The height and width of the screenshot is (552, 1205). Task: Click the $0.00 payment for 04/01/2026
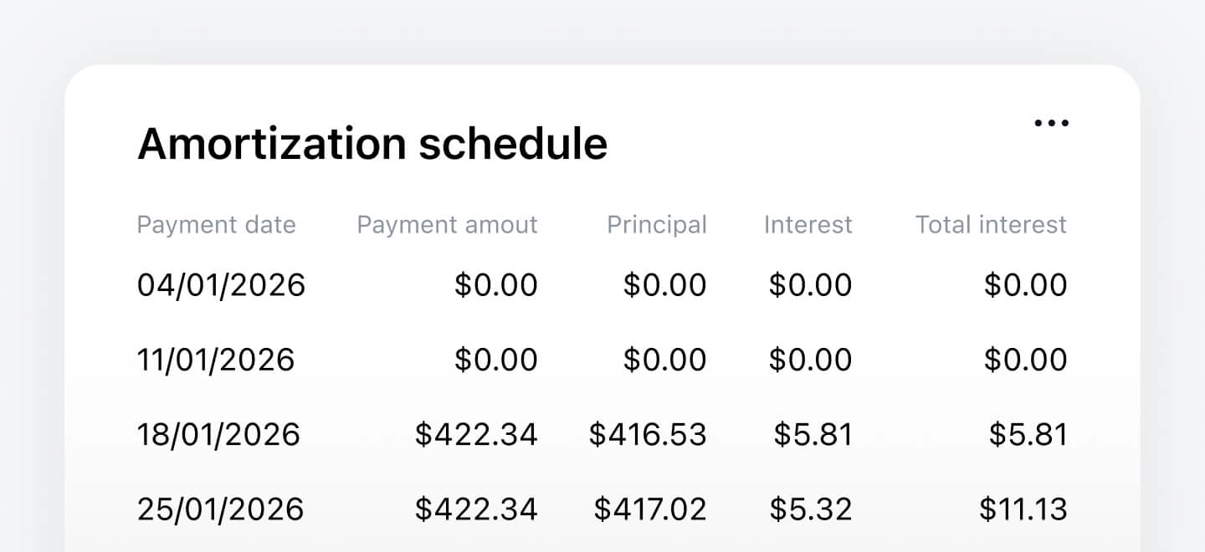[495, 284]
